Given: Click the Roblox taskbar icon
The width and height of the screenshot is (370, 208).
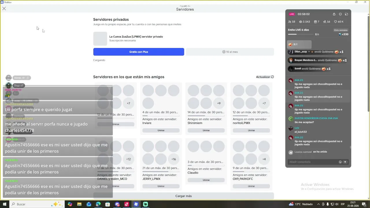Looking at the screenshot, I should tap(136, 204).
